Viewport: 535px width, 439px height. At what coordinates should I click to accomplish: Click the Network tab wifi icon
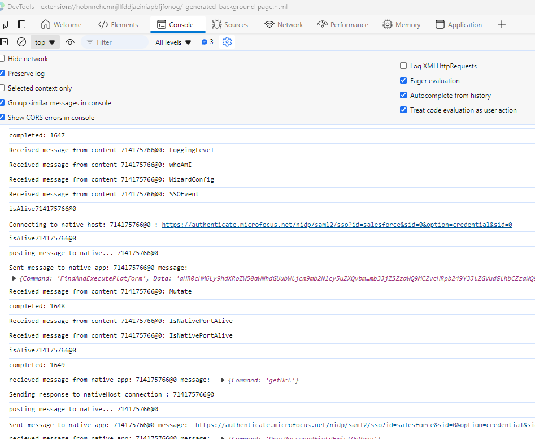(269, 24)
